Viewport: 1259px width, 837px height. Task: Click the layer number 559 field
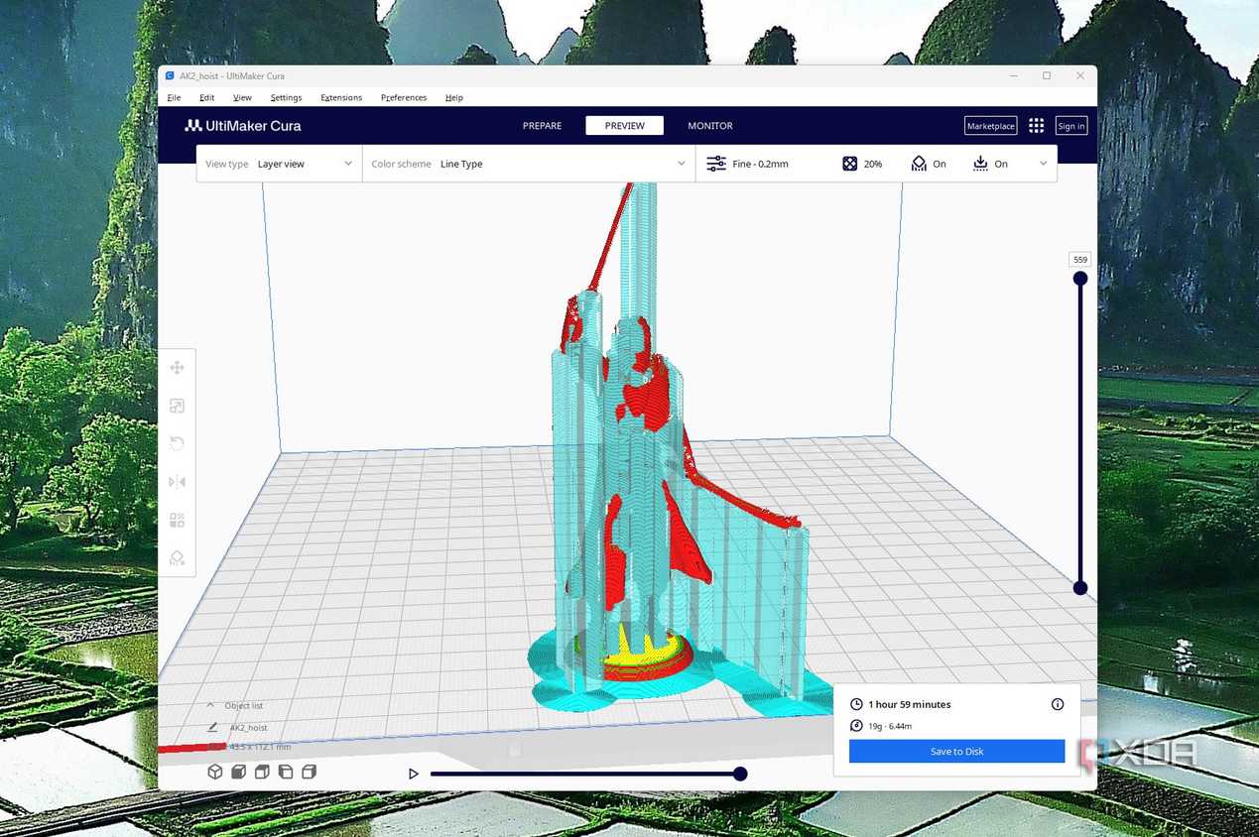click(1080, 260)
